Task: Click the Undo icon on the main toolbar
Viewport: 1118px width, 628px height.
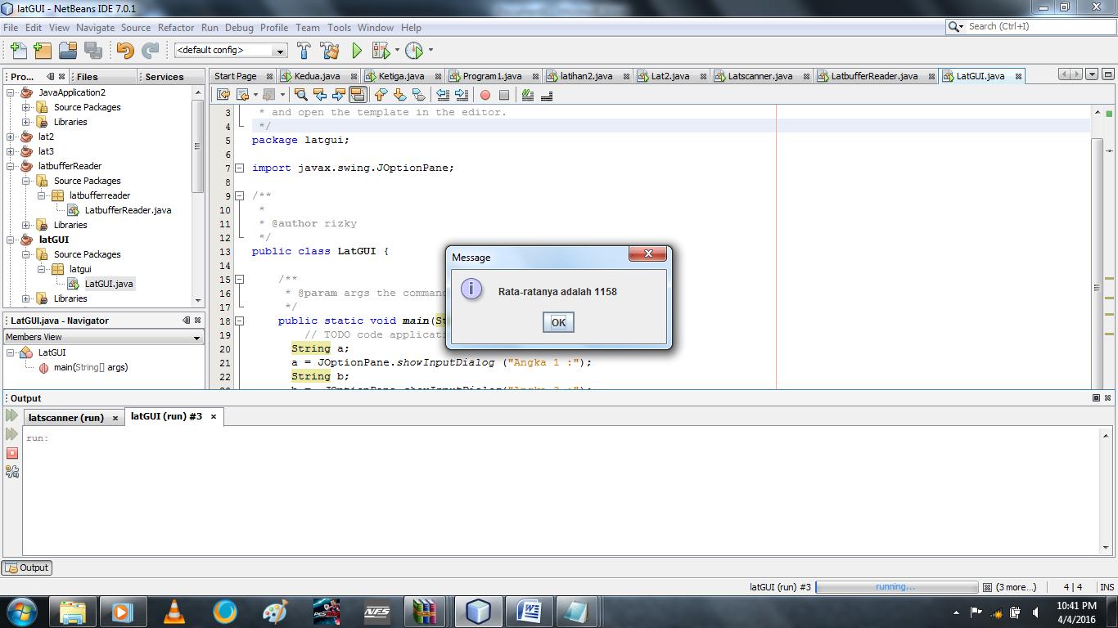Action: tap(124, 51)
